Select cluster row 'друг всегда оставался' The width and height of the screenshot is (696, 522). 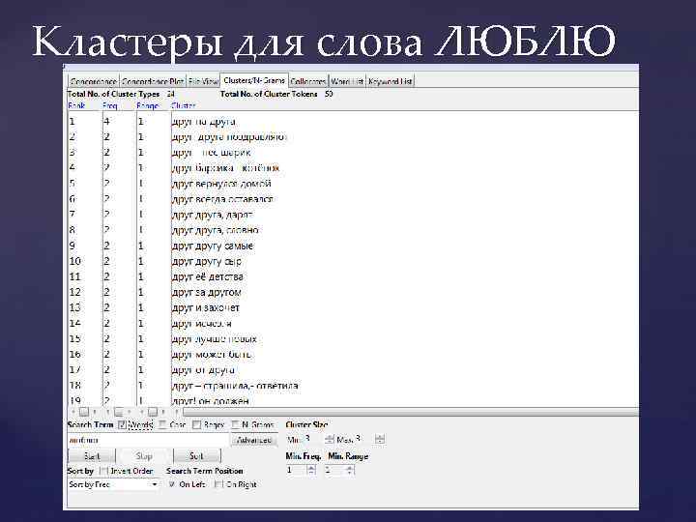(222, 199)
